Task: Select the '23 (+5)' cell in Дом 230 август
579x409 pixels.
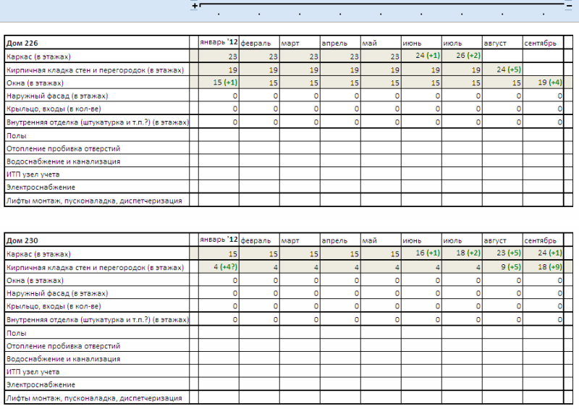Action: (x=502, y=254)
